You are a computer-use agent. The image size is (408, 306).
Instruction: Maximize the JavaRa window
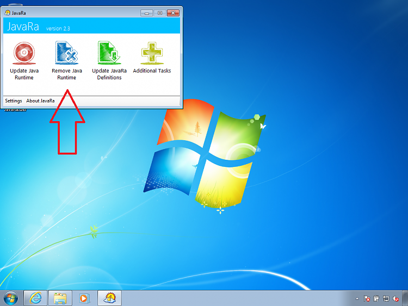tap(160, 13)
